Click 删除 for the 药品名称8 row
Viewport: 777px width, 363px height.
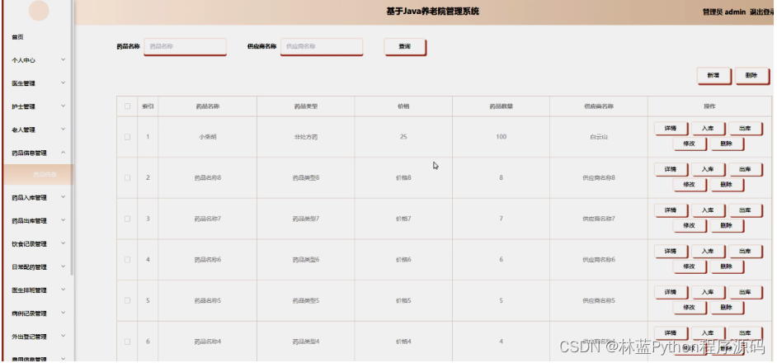pos(727,185)
